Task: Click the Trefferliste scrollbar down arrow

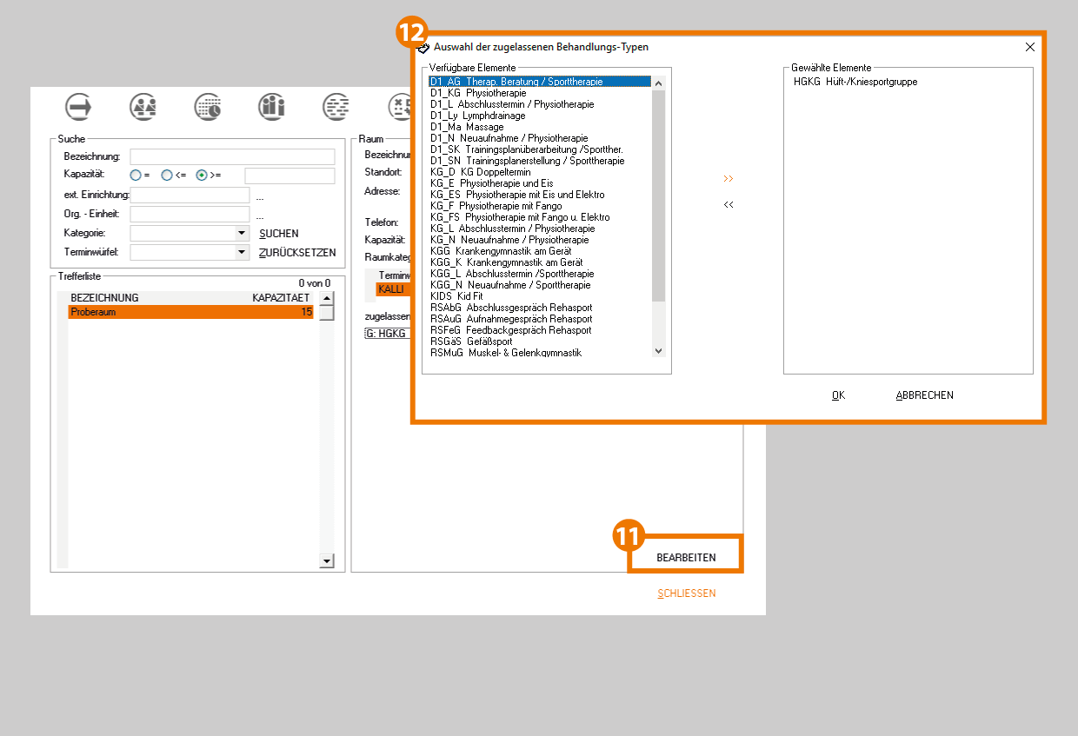Action: [x=327, y=561]
